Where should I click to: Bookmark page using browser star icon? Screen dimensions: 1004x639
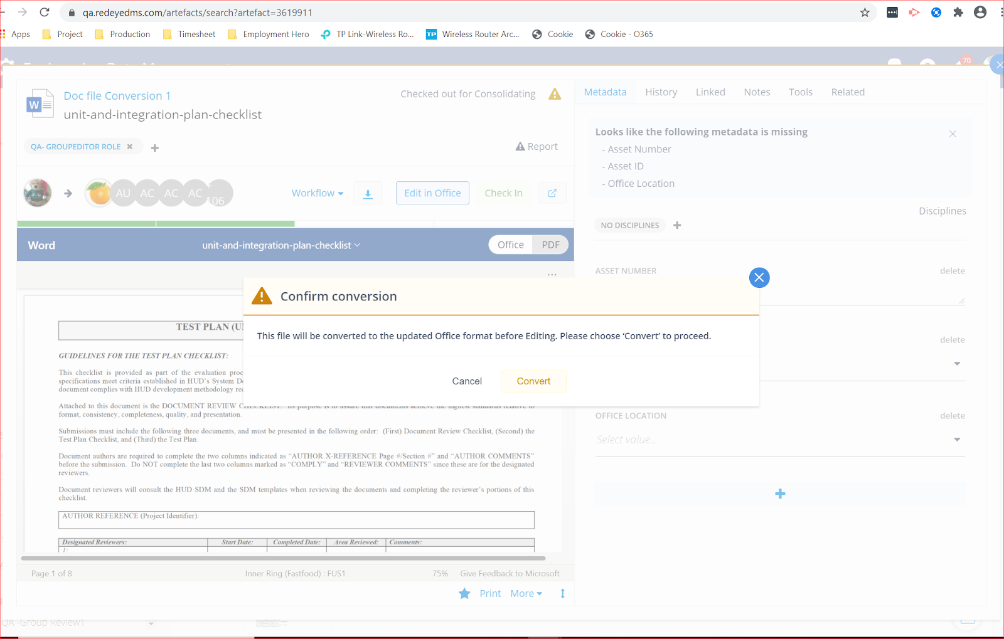(865, 13)
